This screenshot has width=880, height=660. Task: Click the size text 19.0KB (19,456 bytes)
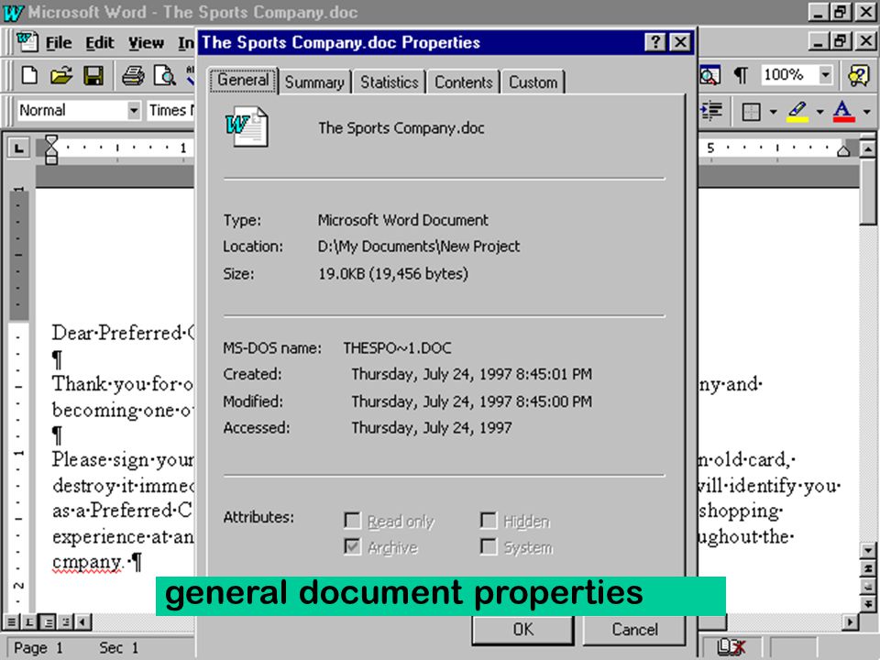393,274
